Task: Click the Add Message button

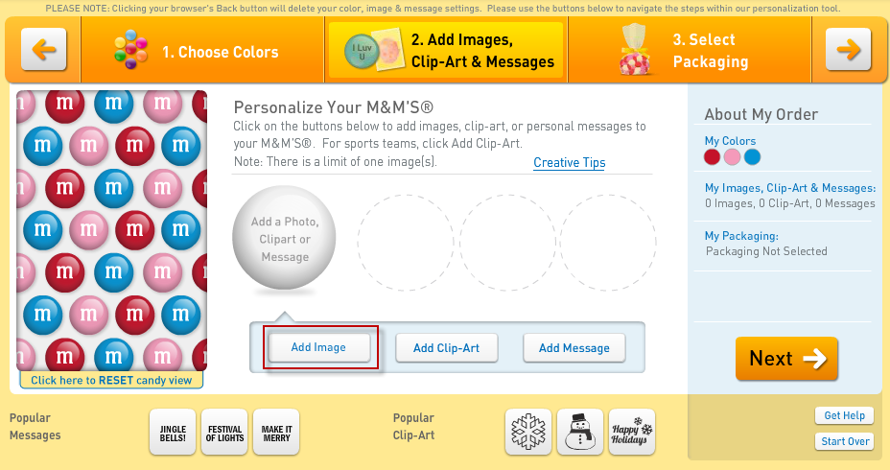Action: pyautogui.click(x=574, y=348)
